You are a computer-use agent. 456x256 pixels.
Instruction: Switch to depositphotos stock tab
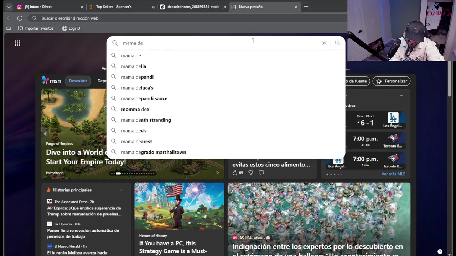pos(193,7)
